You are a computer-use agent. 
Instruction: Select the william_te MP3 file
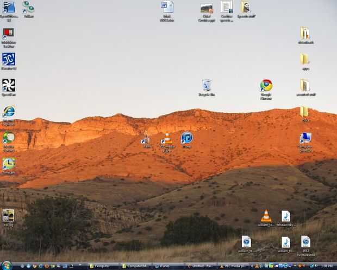coord(286,245)
